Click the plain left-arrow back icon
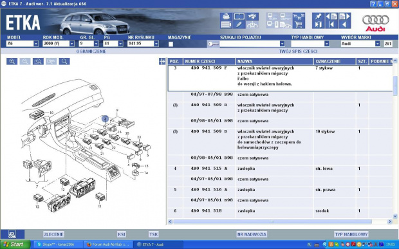Screen dimensions: 399x249 (344, 24)
